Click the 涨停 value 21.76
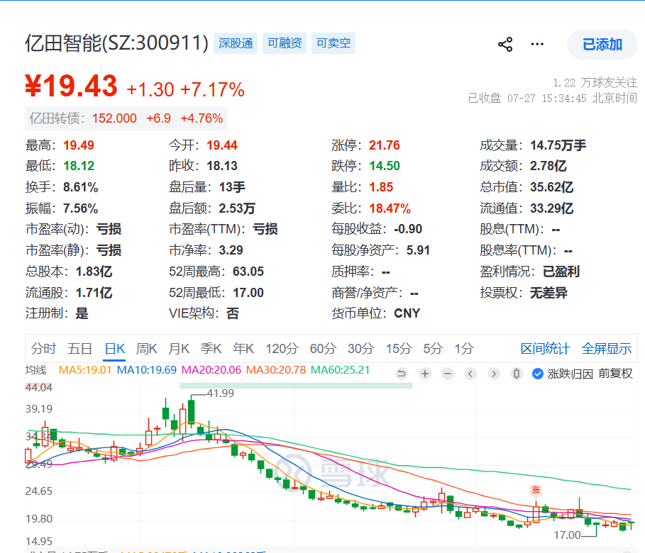The height and width of the screenshot is (553, 645). click(384, 145)
